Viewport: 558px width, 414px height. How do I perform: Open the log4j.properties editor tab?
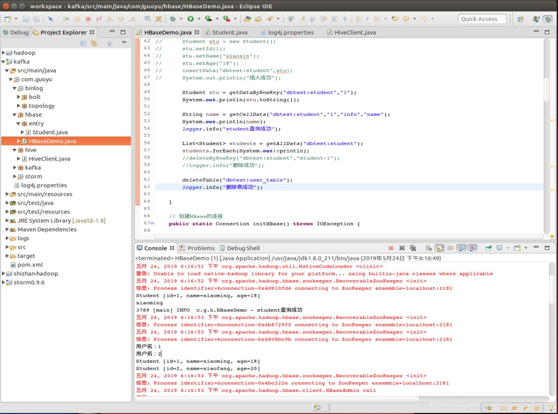pyautogui.click(x=287, y=32)
